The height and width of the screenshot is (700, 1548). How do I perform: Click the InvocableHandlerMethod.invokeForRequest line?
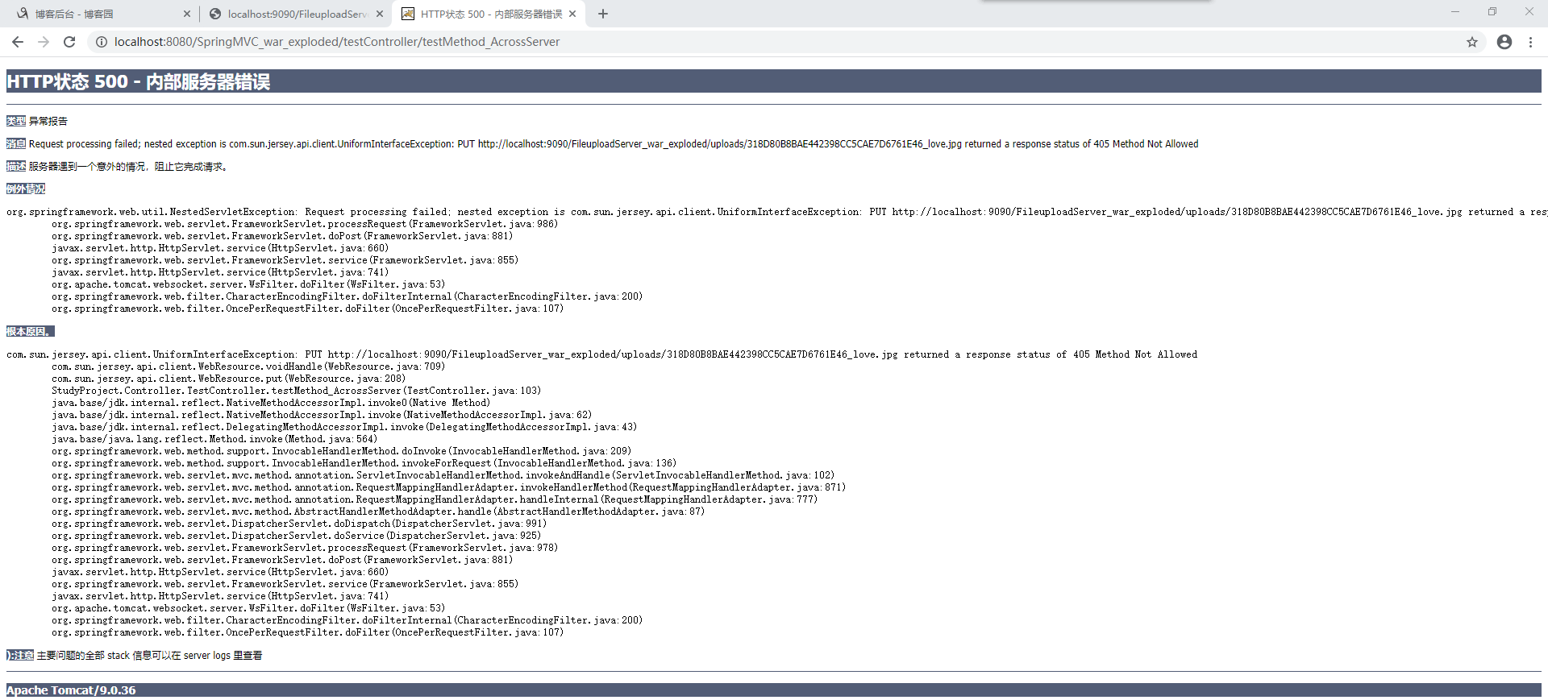coord(364,463)
